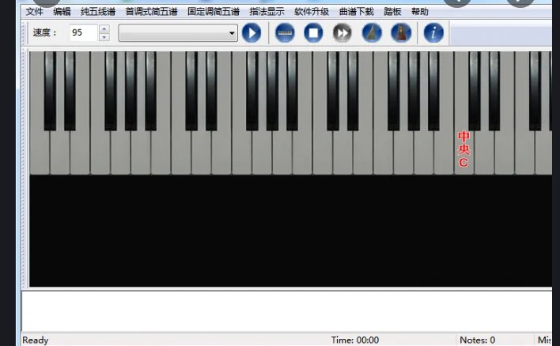This screenshot has width=560, height=346.
Task: Increase speed with the up stepper arrow
Action: coord(104,28)
